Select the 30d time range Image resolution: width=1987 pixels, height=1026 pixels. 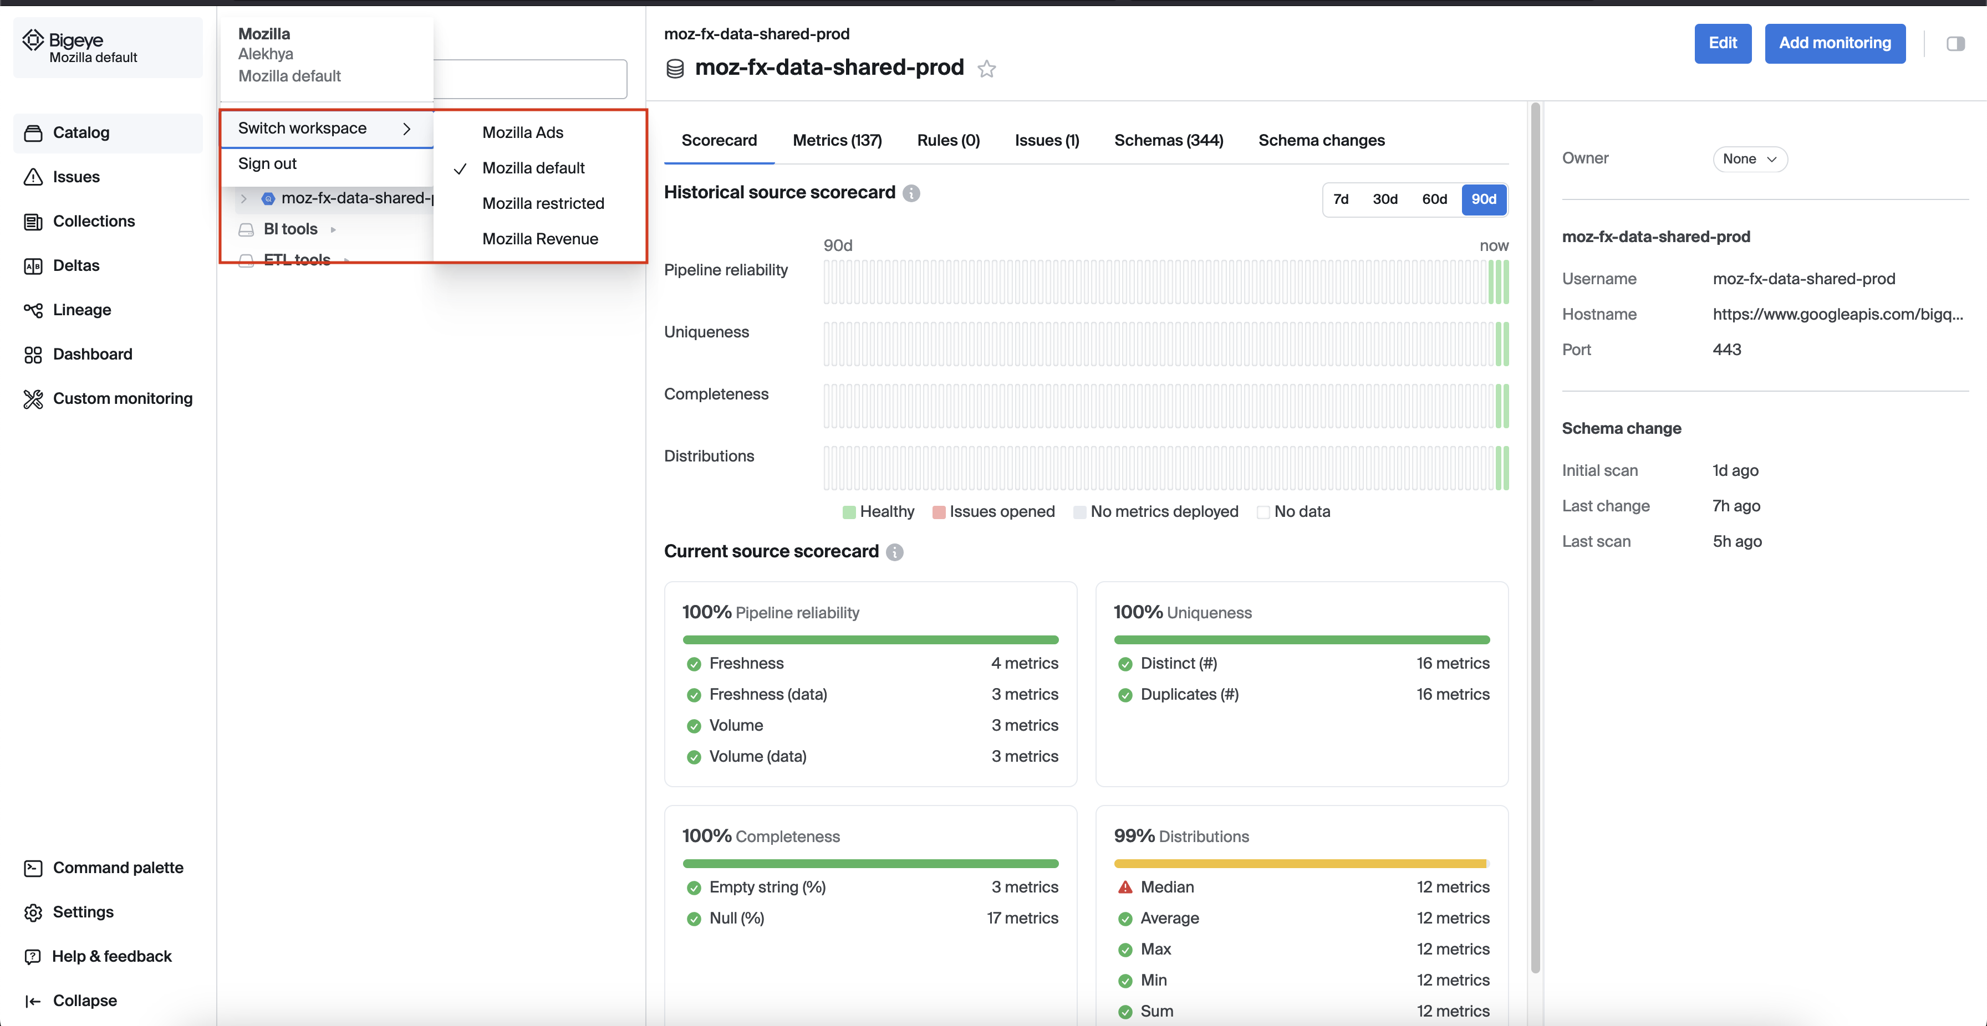[x=1384, y=199]
